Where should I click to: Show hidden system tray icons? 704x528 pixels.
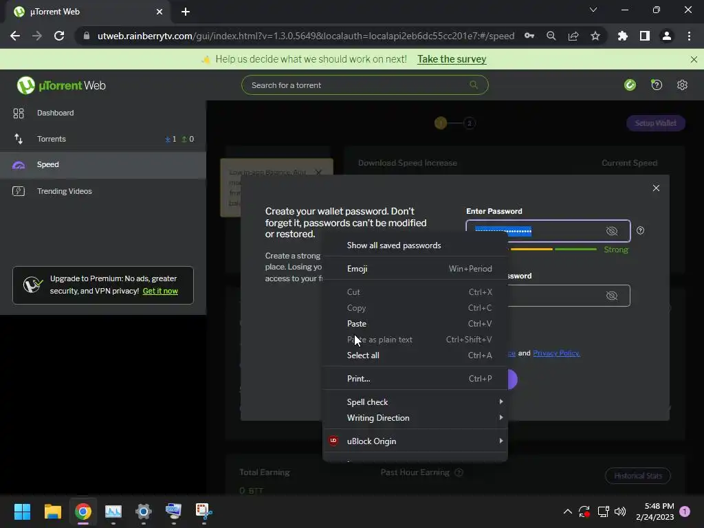pyautogui.click(x=567, y=511)
